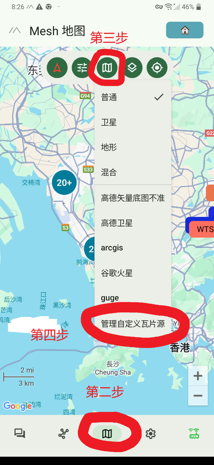This screenshot has width=214, height=465.
Task: Tap the 20+ node cluster marker
Action: pyautogui.click(x=64, y=183)
